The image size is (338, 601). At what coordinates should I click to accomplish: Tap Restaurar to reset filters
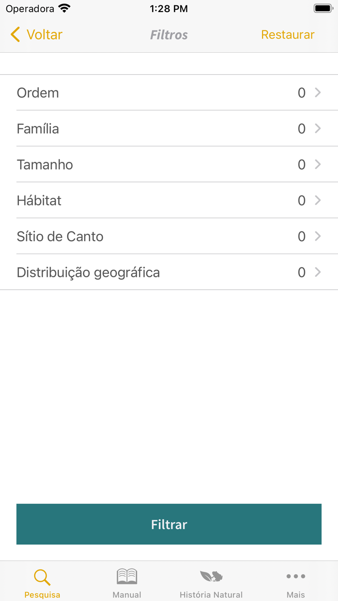click(288, 34)
